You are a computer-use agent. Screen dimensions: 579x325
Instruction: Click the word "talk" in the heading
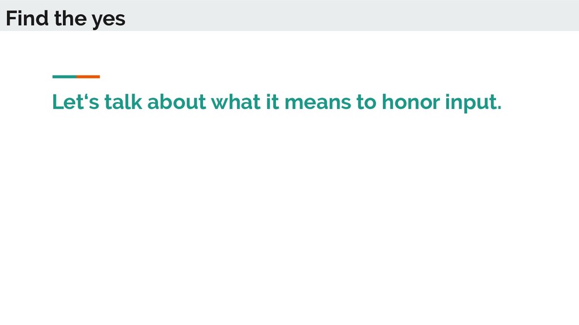123,102
